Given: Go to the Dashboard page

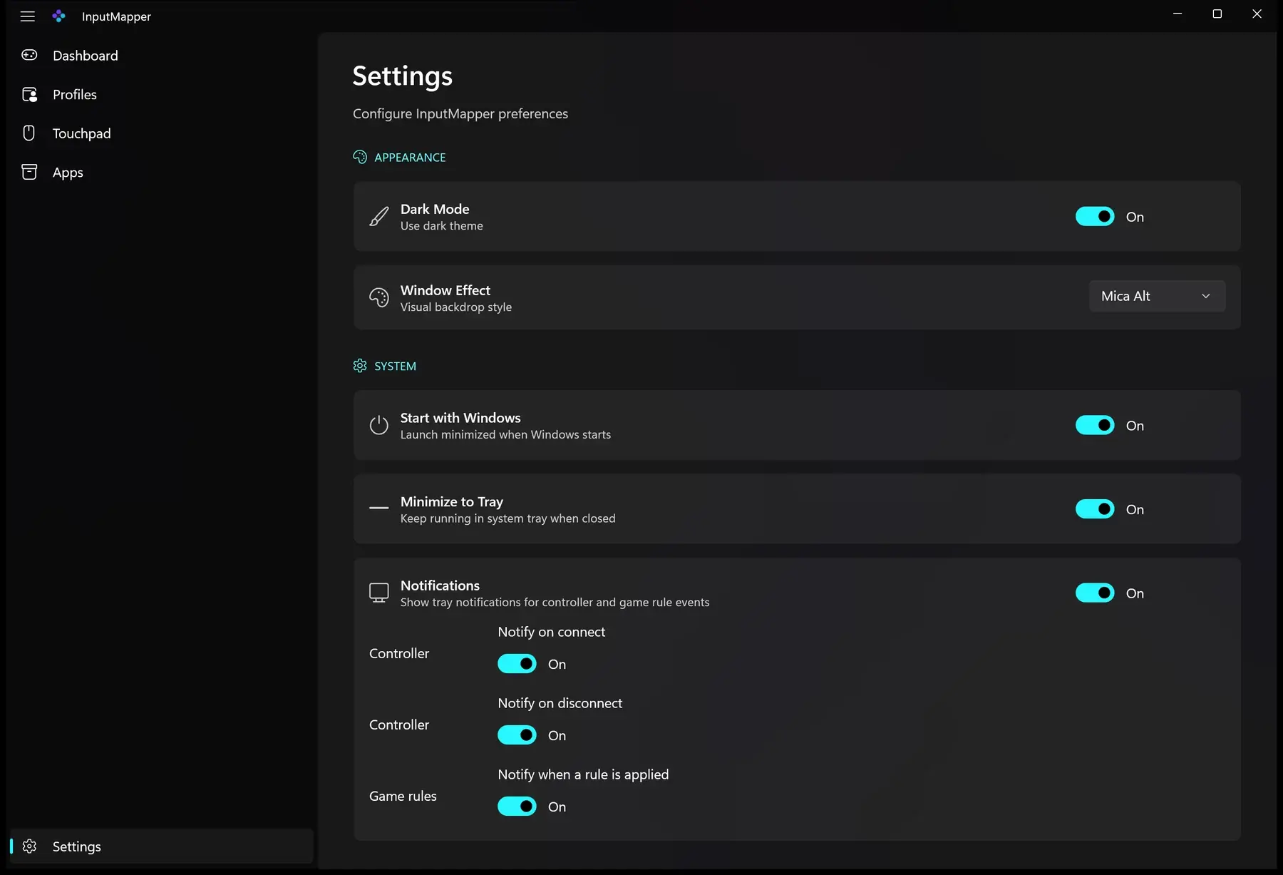Looking at the screenshot, I should coord(163,55).
